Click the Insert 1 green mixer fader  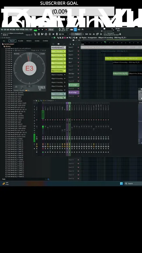tap(43, 127)
